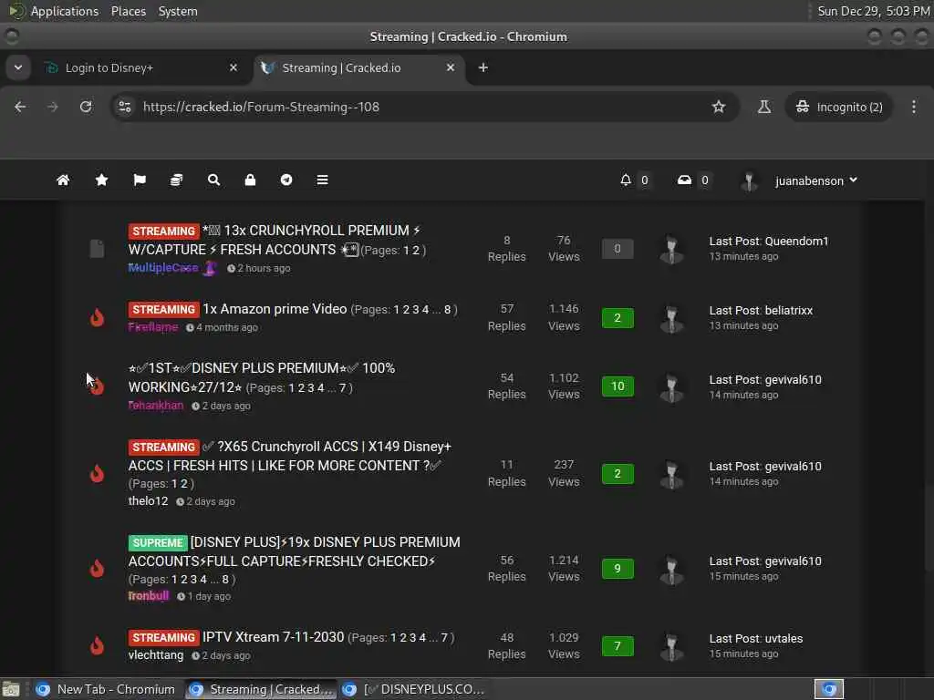The height and width of the screenshot is (700, 934).
Task: Click the padlock icon in navbar
Action: (250, 180)
